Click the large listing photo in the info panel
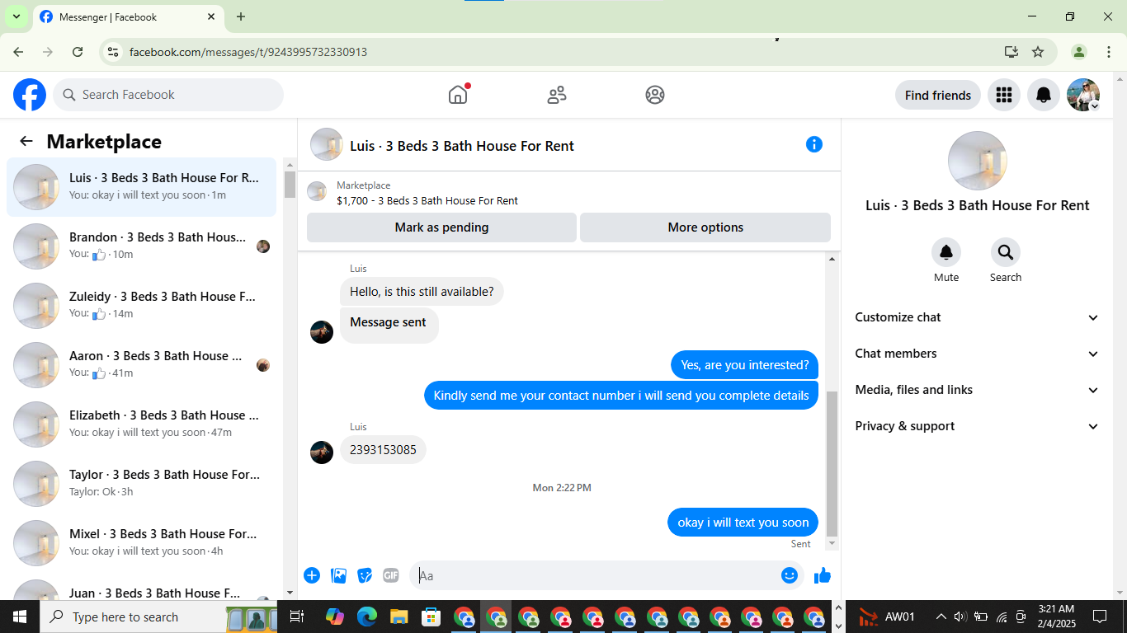 (x=978, y=161)
